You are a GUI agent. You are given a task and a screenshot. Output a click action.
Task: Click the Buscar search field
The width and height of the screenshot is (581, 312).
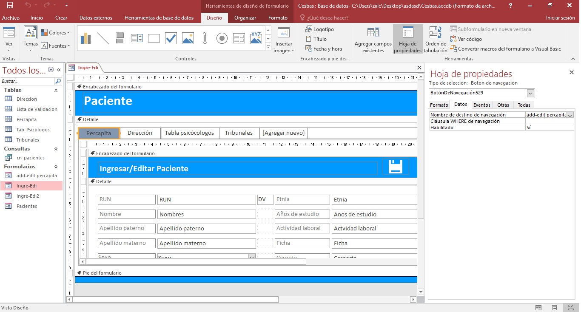click(x=28, y=81)
